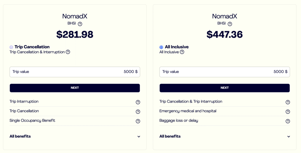The image size is (301, 153).
Task: Select the Trip Cancellation plan heading
Action: [x=32, y=47]
